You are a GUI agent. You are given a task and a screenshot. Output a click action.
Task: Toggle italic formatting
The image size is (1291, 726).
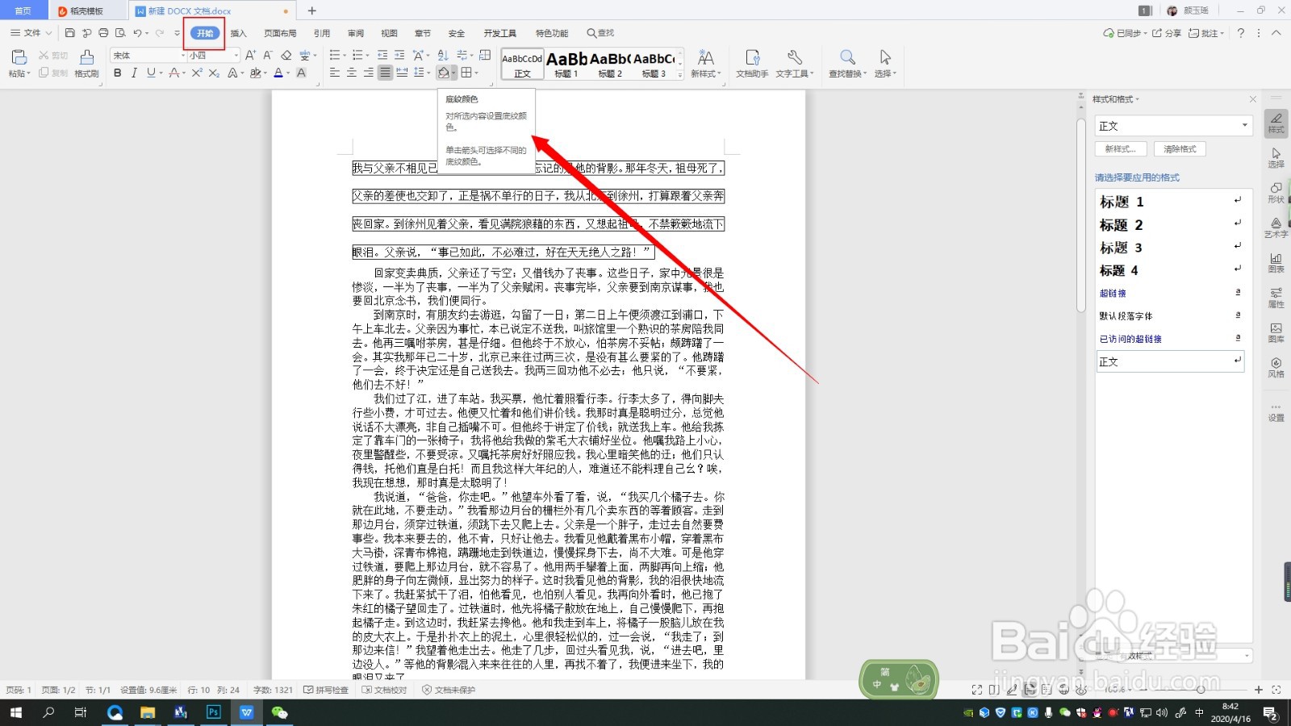point(134,73)
